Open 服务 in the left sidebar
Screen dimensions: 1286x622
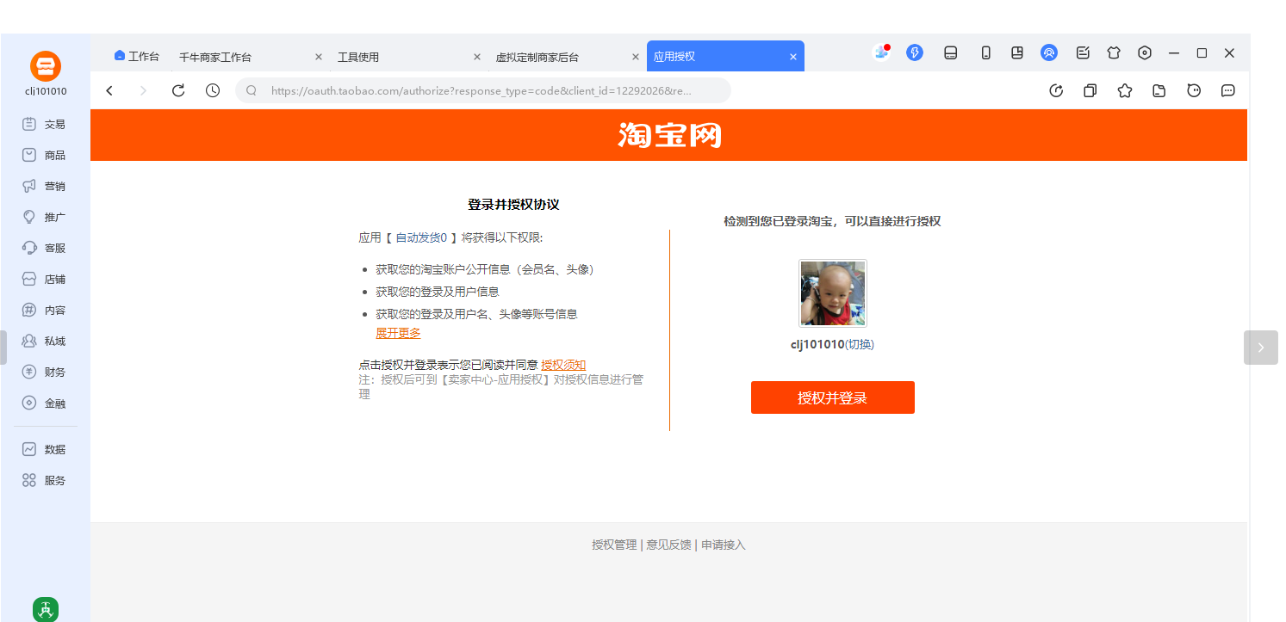pos(45,480)
